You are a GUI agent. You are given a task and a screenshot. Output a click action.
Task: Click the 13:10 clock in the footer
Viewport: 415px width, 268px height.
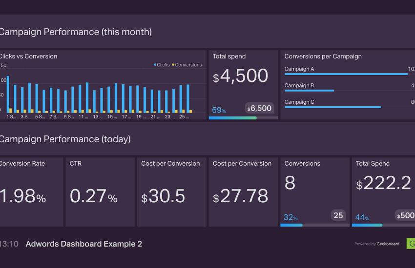click(9, 244)
